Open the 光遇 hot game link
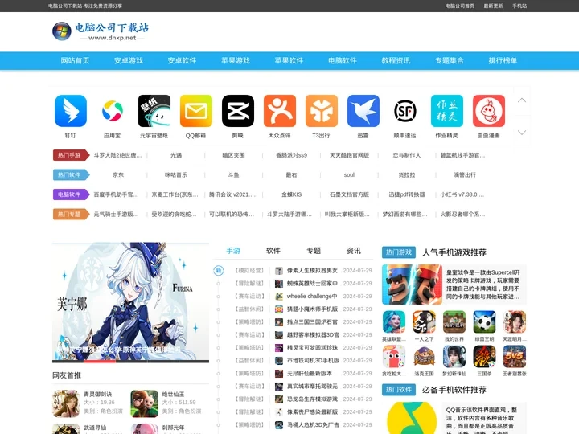 click(x=176, y=155)
